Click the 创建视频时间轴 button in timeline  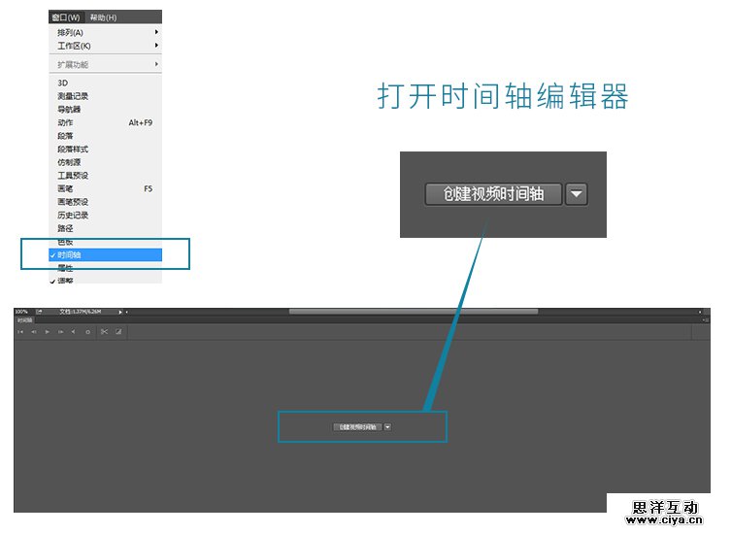click(355, 426)
